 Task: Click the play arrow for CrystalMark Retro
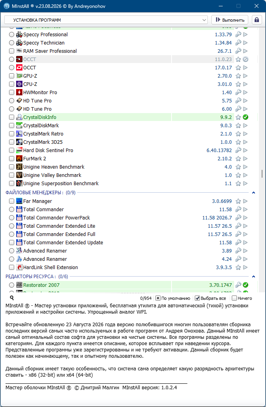(x=246, y=134)
